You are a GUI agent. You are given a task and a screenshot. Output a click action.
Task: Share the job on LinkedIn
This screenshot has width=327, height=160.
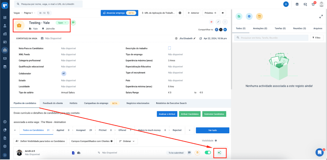(225, 30)
